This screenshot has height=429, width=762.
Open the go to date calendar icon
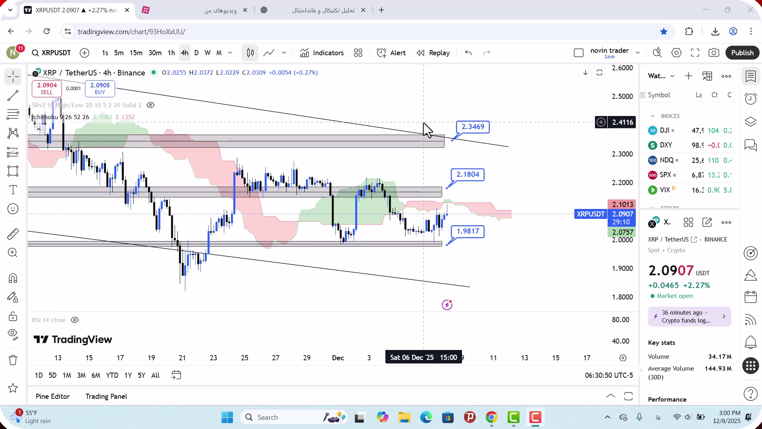click(176, 375)
